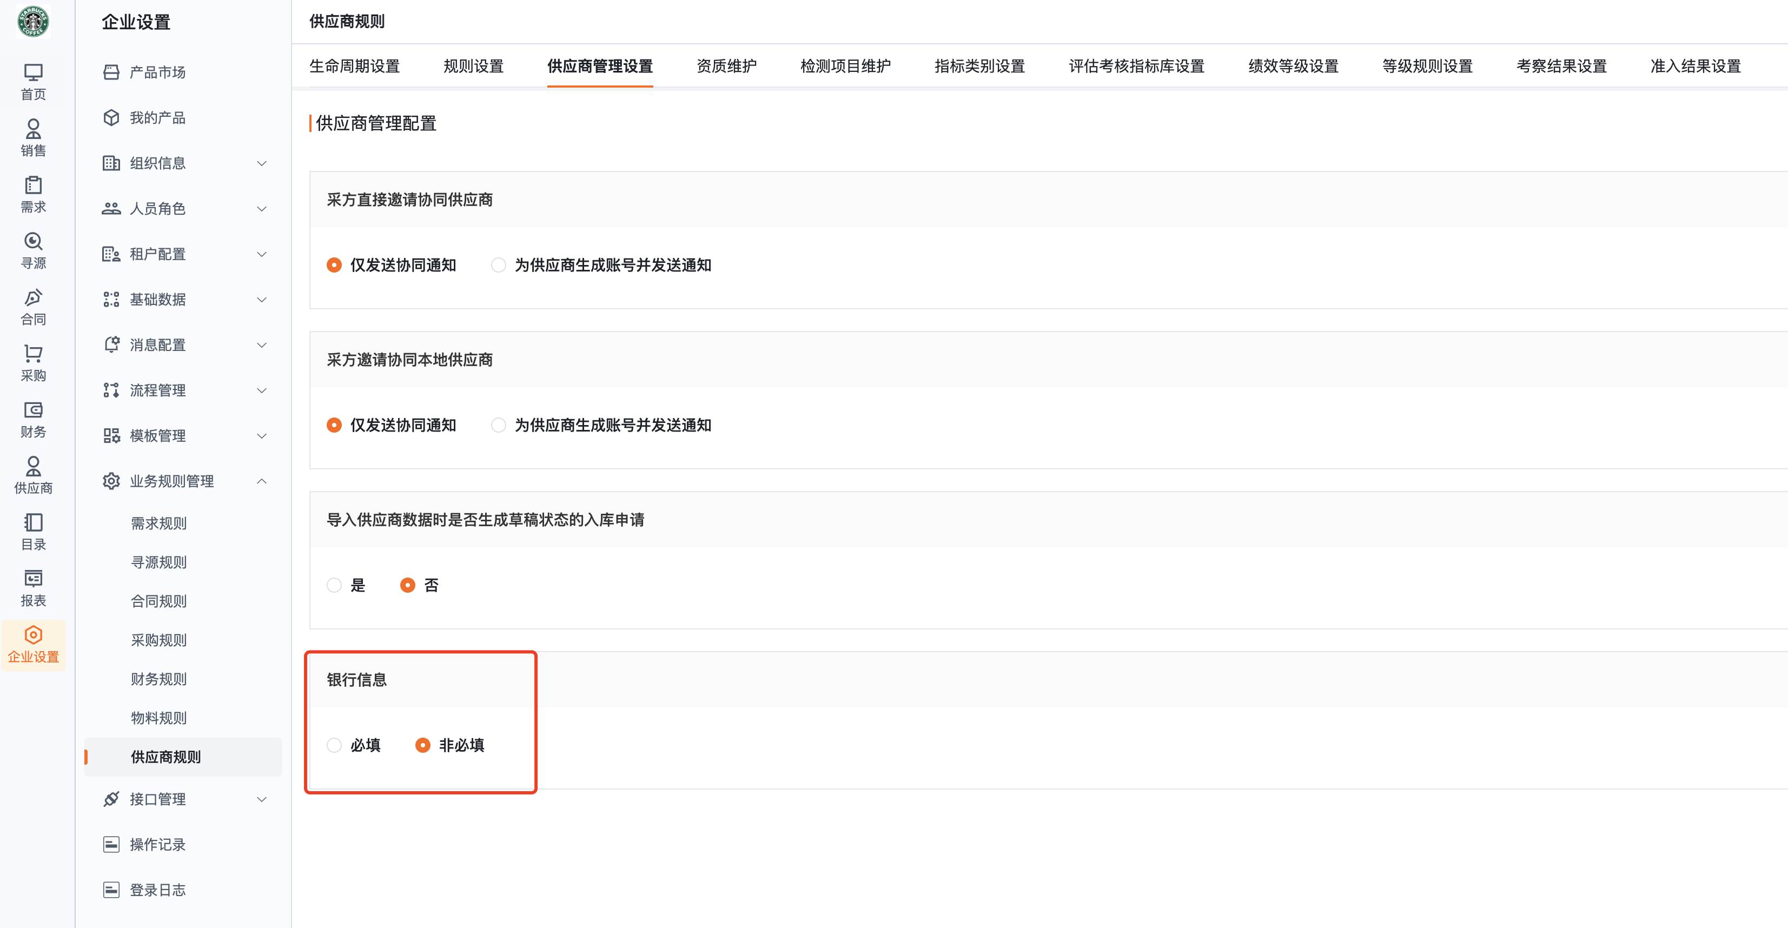Click the 供应商管理设置 tab
Image resolution: width=1788 pixels, height=928 pixels.
pyautogui.click(x=600, y=66)
